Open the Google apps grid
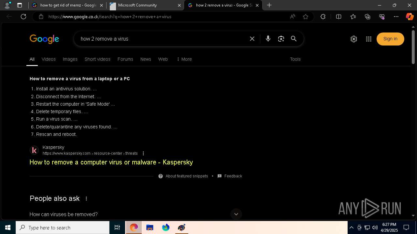The height and width of the screenshot is (234, 417). coord(369,39)
